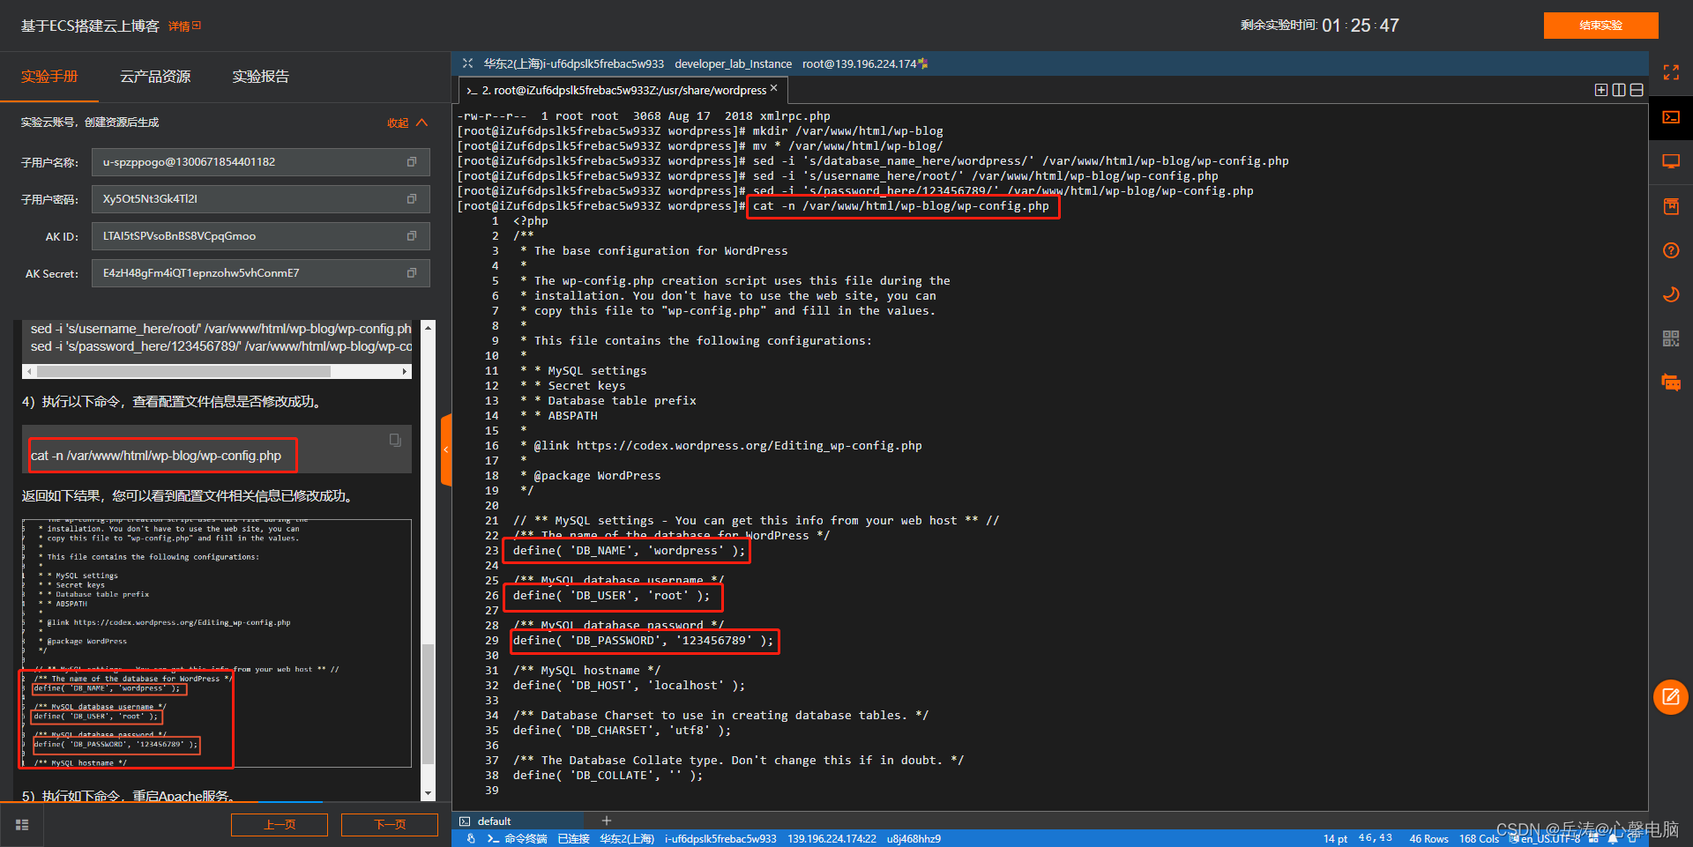This screenshot has height=847, width=1693.
Task: Click the bell notification icon in status bar
Action: pos(1613,839)
